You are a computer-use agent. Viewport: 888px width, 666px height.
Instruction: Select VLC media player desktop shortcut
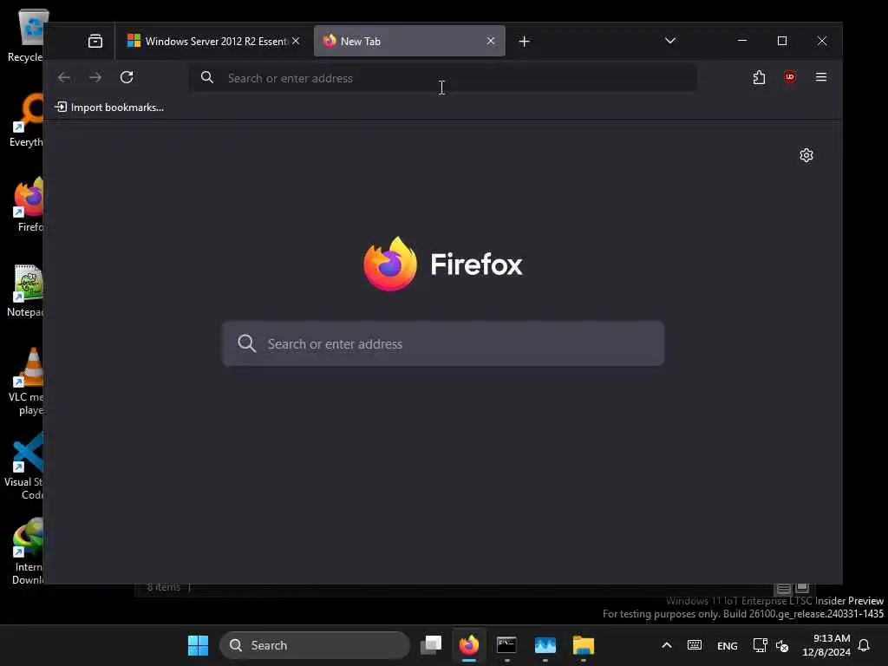click(26, 382)
